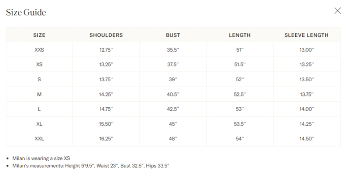Click the BUST column header

pos(173,35)
